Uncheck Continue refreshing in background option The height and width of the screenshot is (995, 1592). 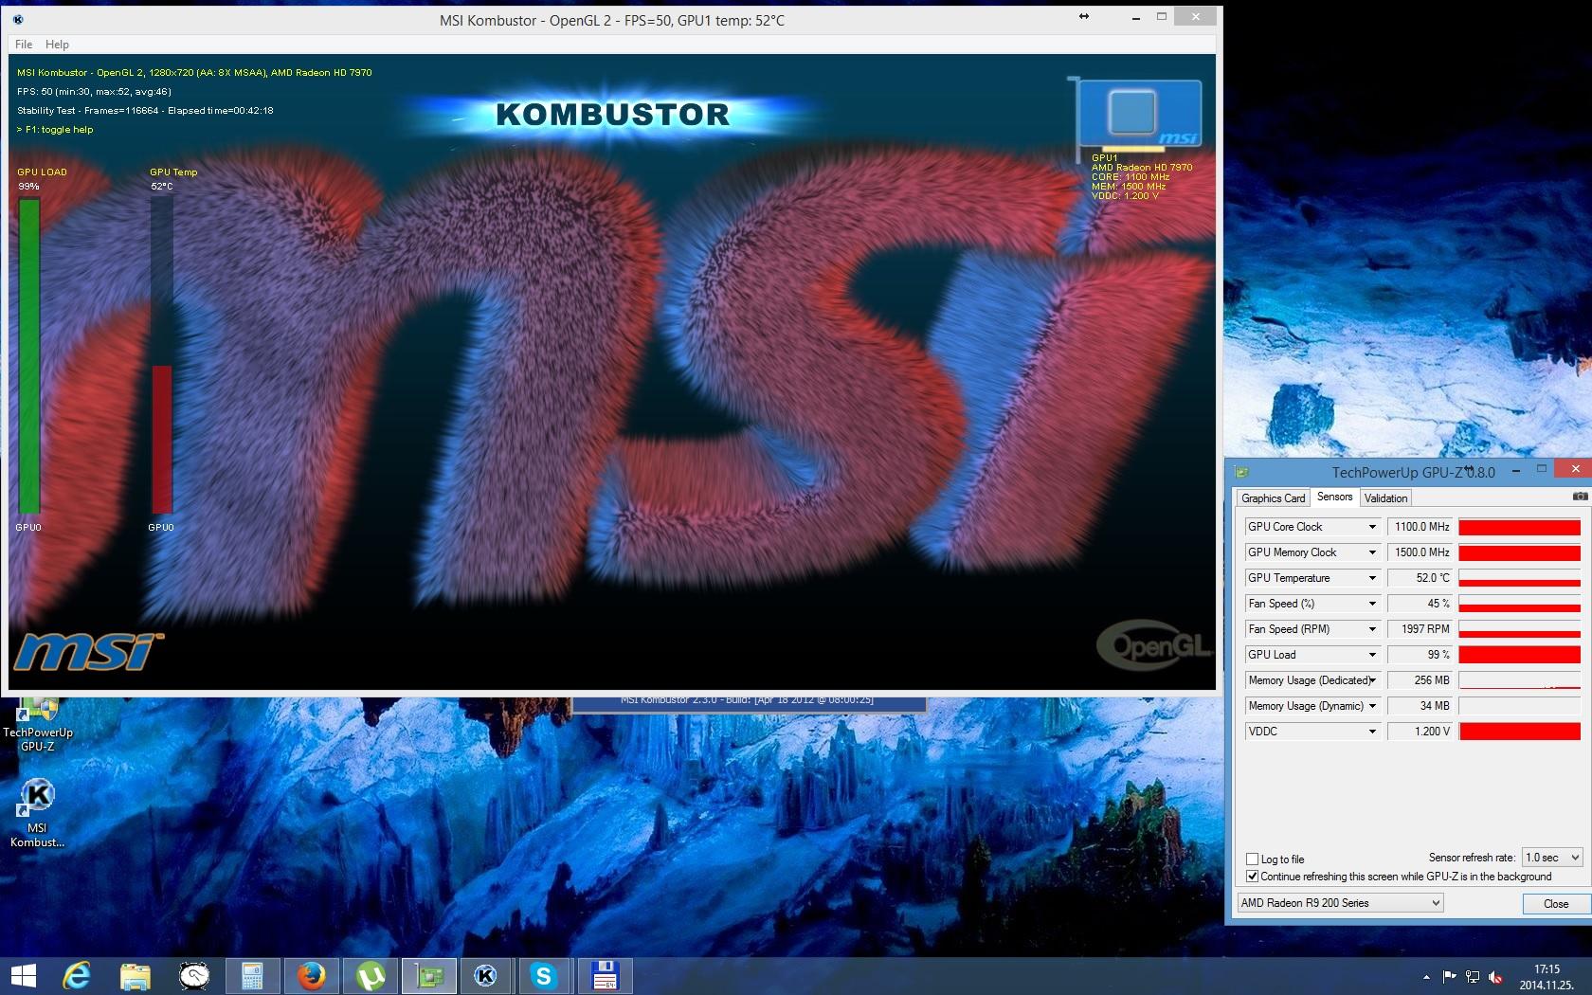1252,877
